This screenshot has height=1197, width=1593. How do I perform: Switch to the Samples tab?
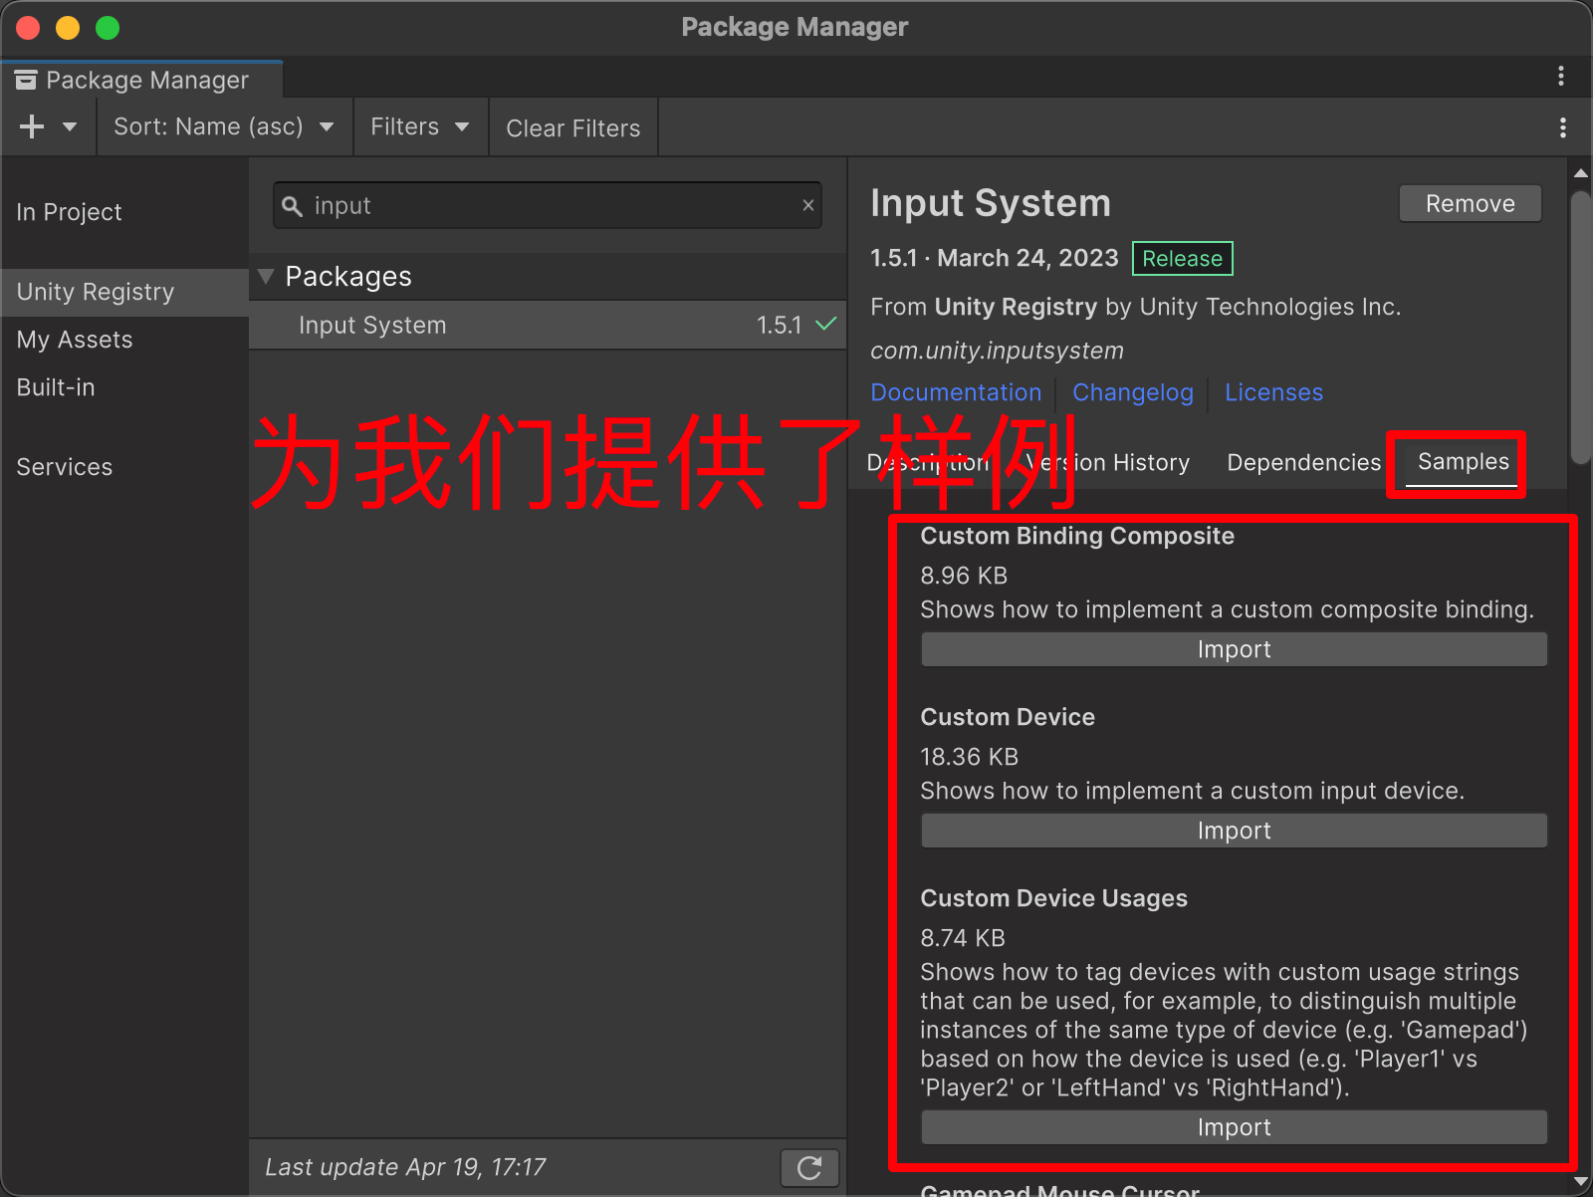click(1464, 462)
